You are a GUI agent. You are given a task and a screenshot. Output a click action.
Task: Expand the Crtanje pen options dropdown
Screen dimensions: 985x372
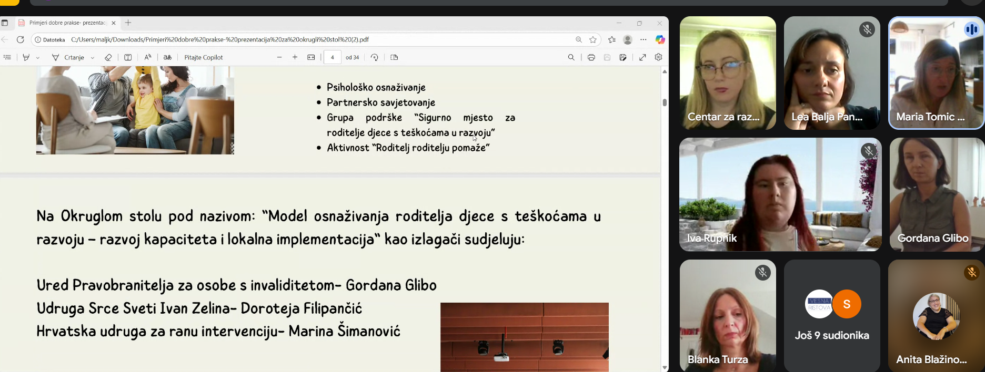93,58
